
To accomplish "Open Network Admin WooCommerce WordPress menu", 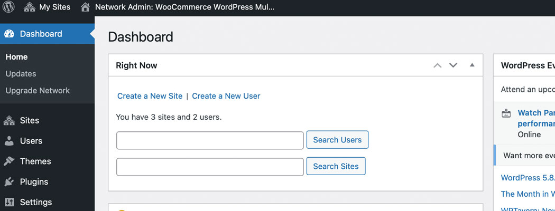I will pos(177,7).
